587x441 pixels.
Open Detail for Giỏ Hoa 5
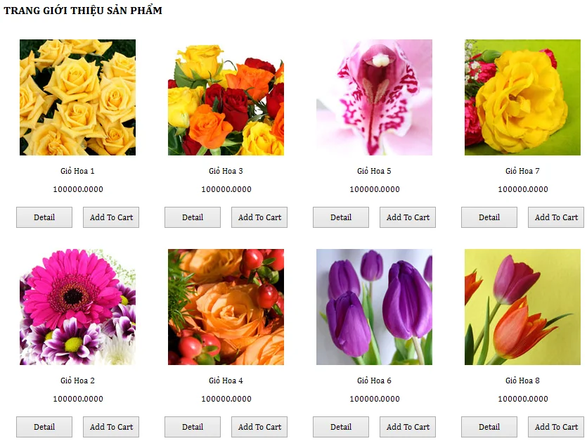coord(341,217)
